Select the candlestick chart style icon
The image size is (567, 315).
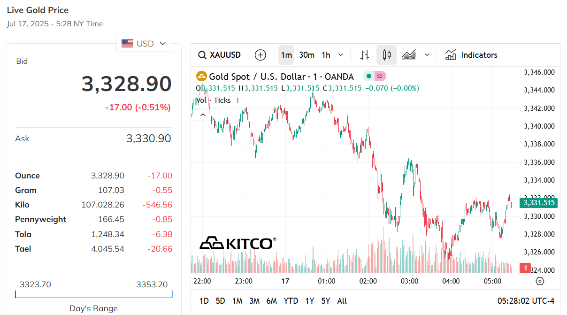point(387,55)
